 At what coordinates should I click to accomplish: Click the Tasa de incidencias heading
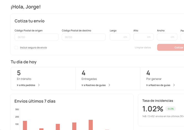coord(158,101)
